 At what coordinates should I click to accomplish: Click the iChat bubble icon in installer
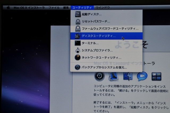pyautogui.click(x=142, y=76)
